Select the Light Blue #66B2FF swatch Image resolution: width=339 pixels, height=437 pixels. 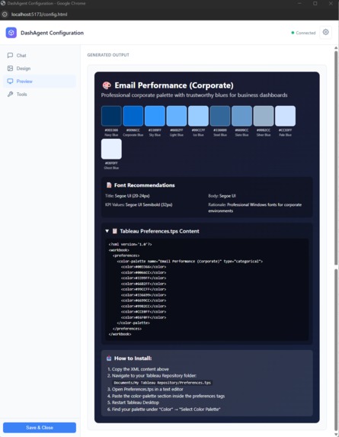(x=177, y=116)
